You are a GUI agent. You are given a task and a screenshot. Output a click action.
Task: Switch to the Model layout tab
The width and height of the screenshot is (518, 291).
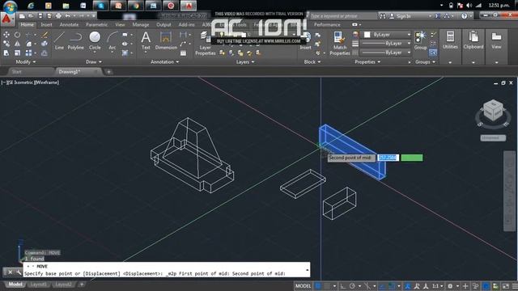15,285
